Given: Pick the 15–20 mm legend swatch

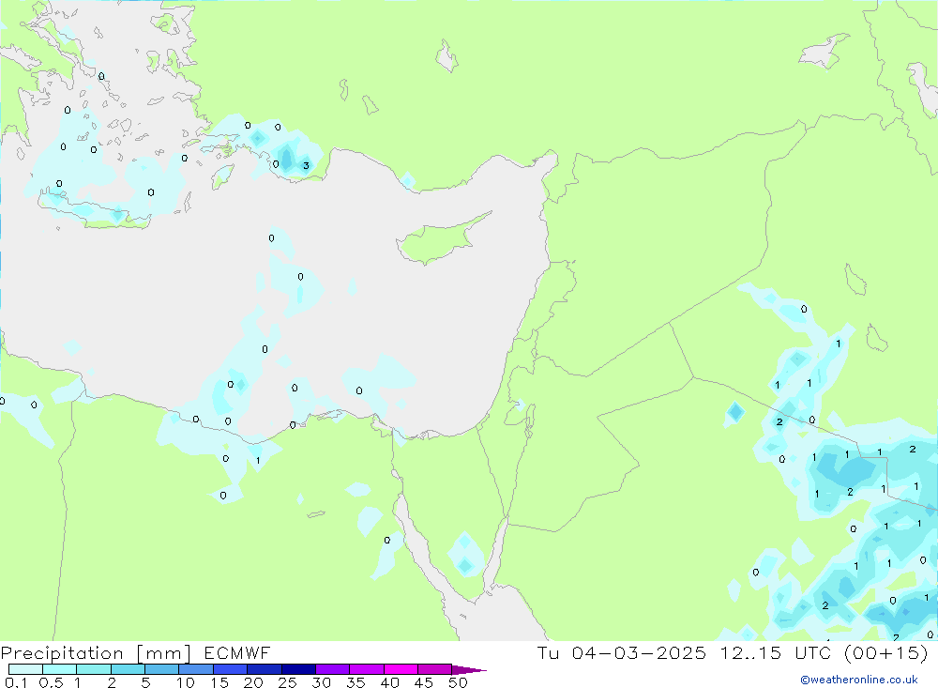Looking at the screenshot, I should [x=230, y=669].
